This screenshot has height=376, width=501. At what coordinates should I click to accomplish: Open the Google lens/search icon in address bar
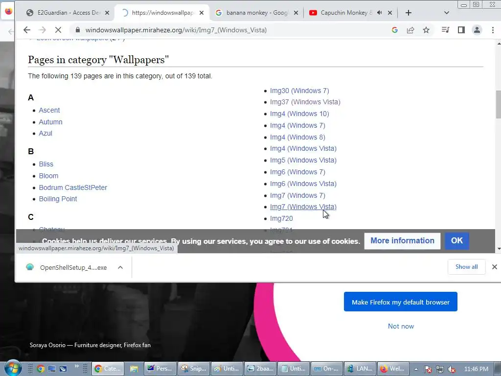pyautogui.click(x=395, y=30)
